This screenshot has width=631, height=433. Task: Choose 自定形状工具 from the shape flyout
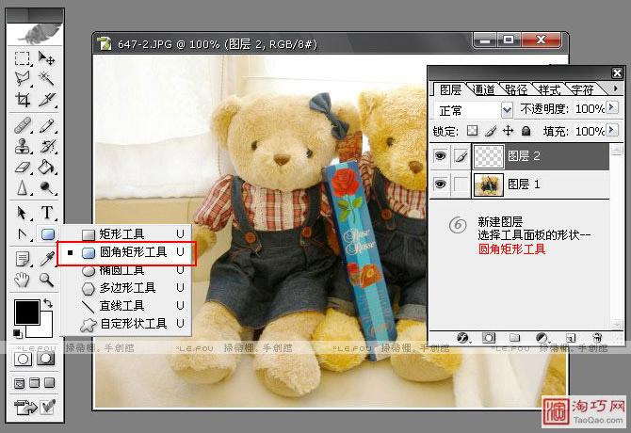pyautogui.click(x=126, y=324)
